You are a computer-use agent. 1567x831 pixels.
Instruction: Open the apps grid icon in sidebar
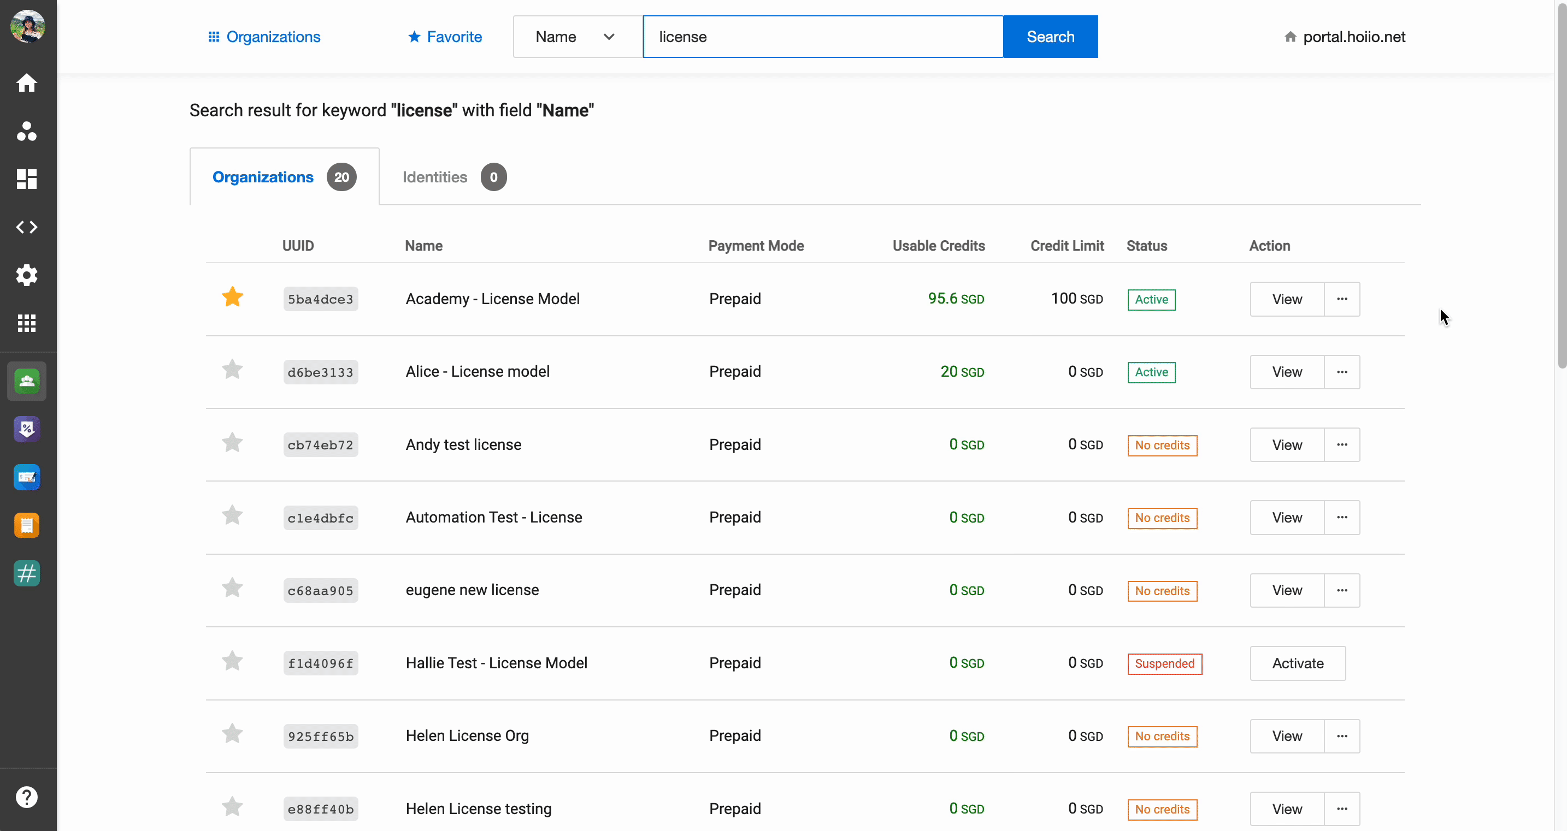[27, 323]
